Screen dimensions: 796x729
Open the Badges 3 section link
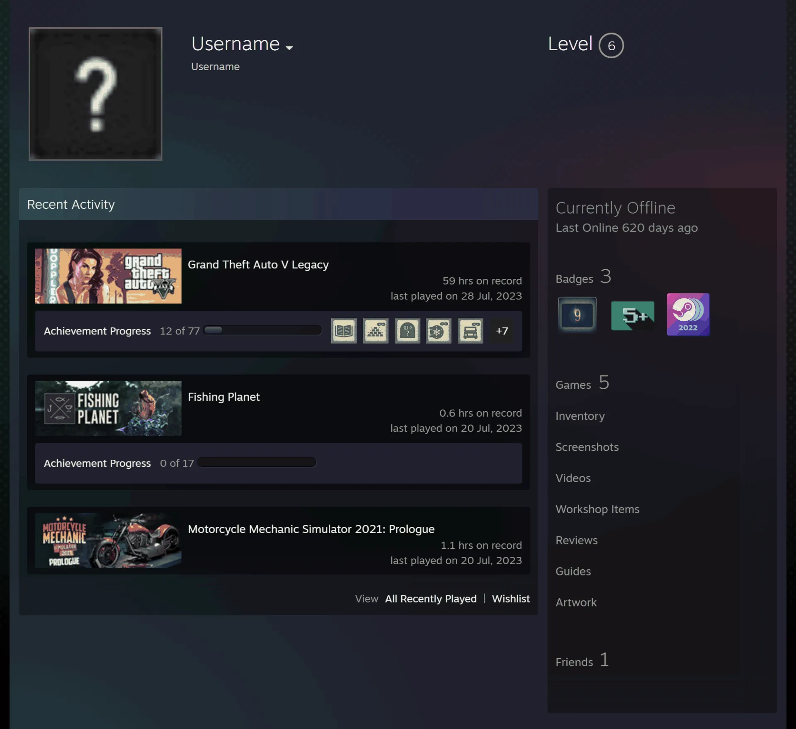coord(583,277)
